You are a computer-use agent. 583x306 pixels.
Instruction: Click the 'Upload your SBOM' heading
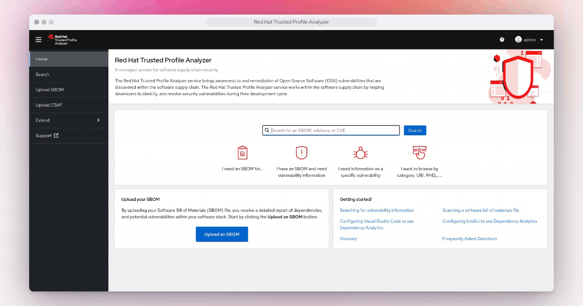click(140, 199)
